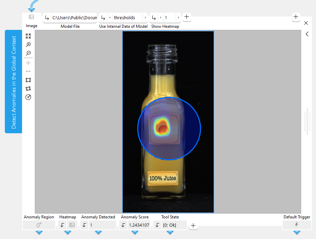Increase the Show Heatmap value
This screenshot has width=316, height=239.
(x=178, y=18)
